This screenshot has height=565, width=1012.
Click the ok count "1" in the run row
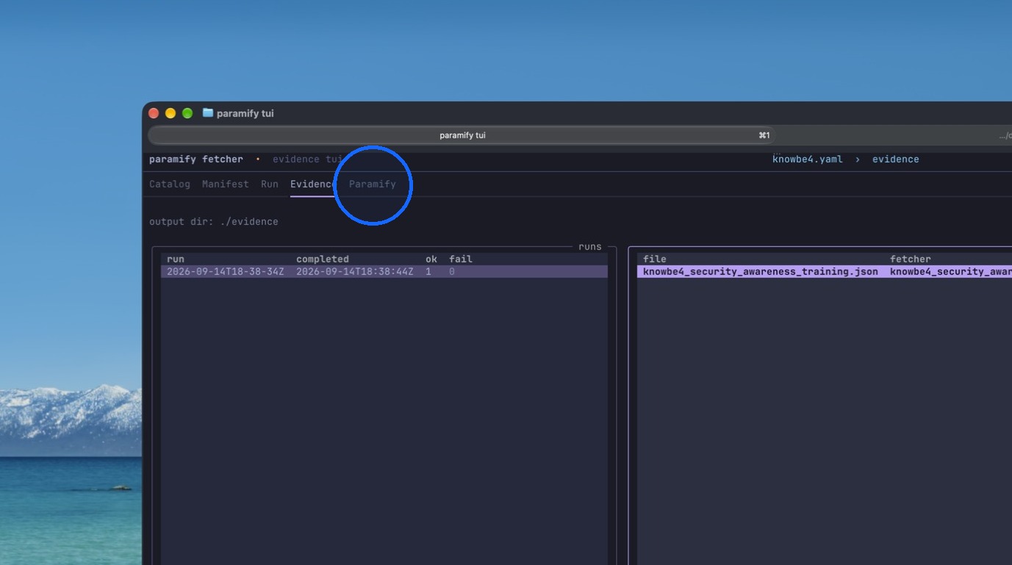click(x=428, y=272)
